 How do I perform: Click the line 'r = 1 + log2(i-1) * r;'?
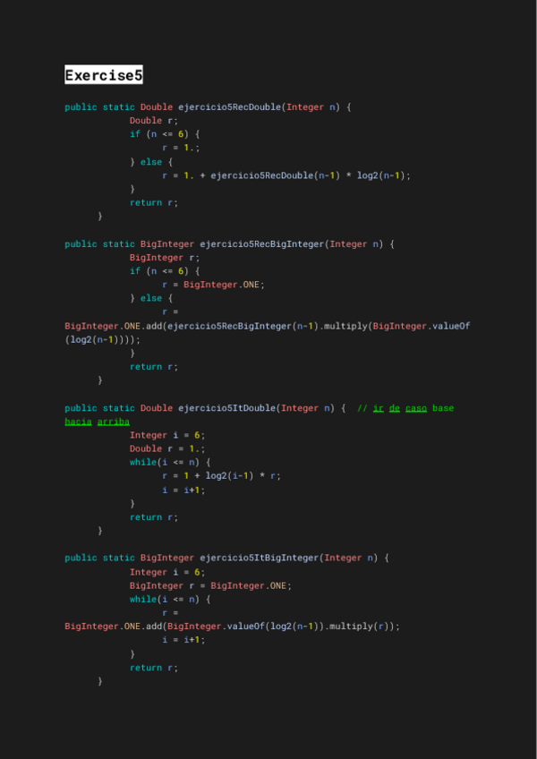point(221,476)
